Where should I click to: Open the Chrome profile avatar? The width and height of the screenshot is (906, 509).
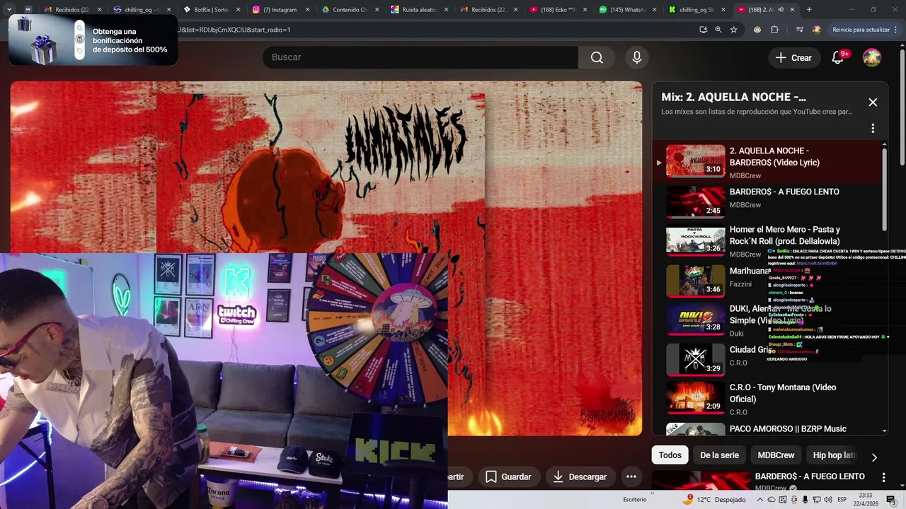817,30
